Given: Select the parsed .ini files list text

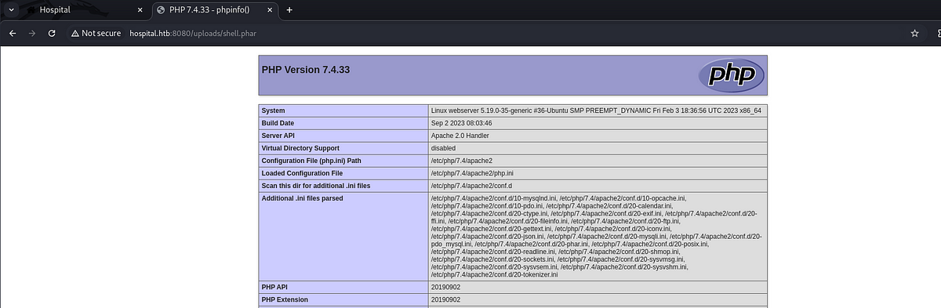Looking at the screenshot, I should click(x=598, y=237).
